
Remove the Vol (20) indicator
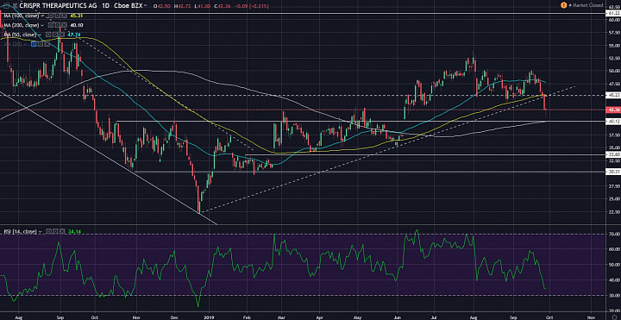point(47,44)
